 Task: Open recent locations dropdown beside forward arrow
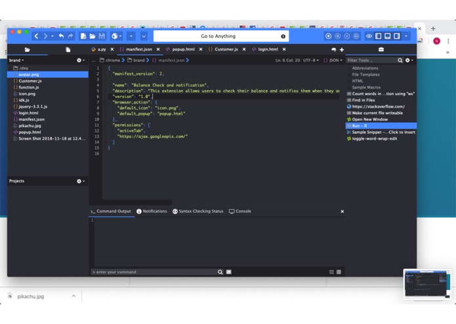[x=52, y=36]
